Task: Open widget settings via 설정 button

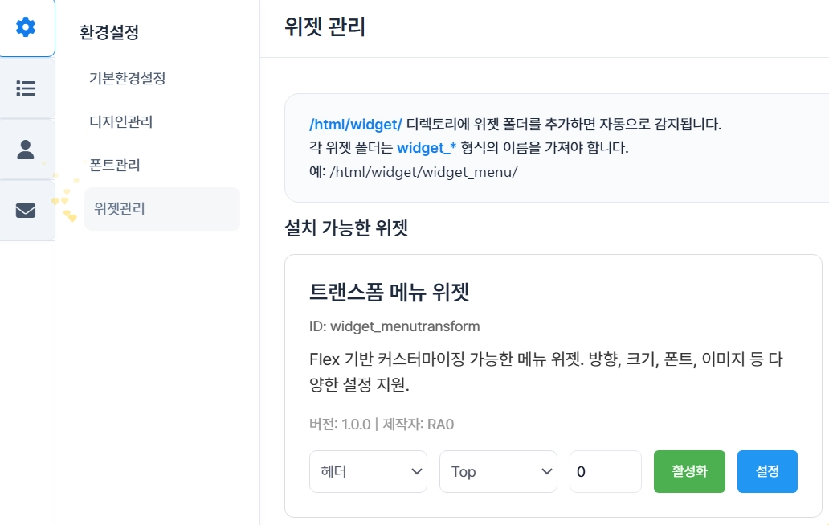Action: (x=767, y=471)
